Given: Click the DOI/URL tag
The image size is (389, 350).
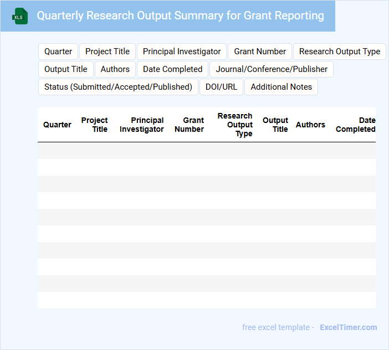Looking at the screenshot, I should (221, 87).
